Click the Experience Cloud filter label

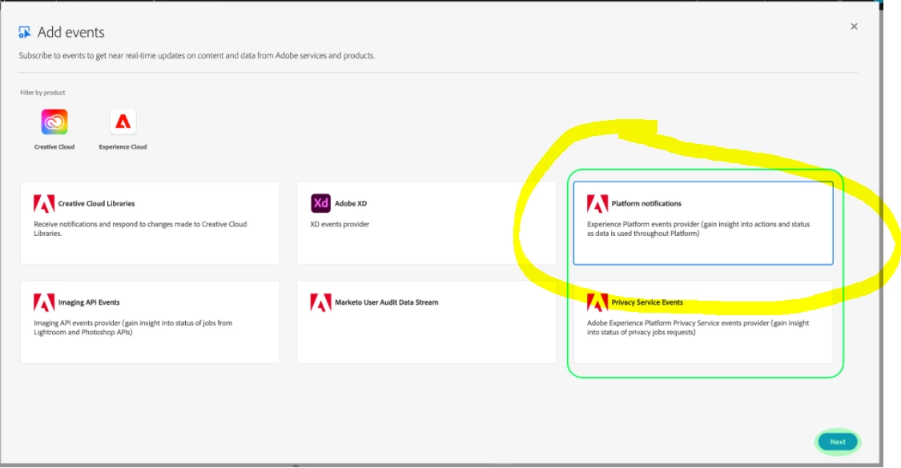(x=123, y=147)
